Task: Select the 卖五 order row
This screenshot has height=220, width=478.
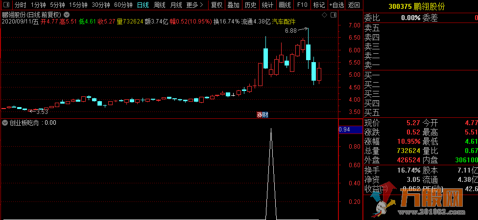Action: 420,29
